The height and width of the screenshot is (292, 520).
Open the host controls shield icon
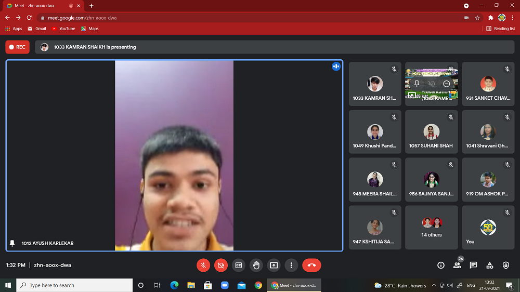click(x=506, y=265)
